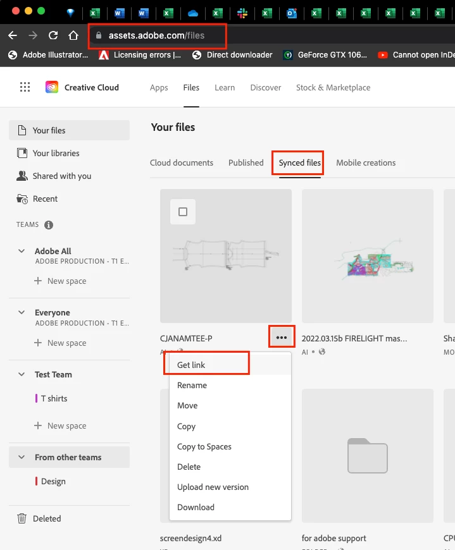Choose Rename from context menu
Screen dimensions: 455x550
[x=230, y=385]
